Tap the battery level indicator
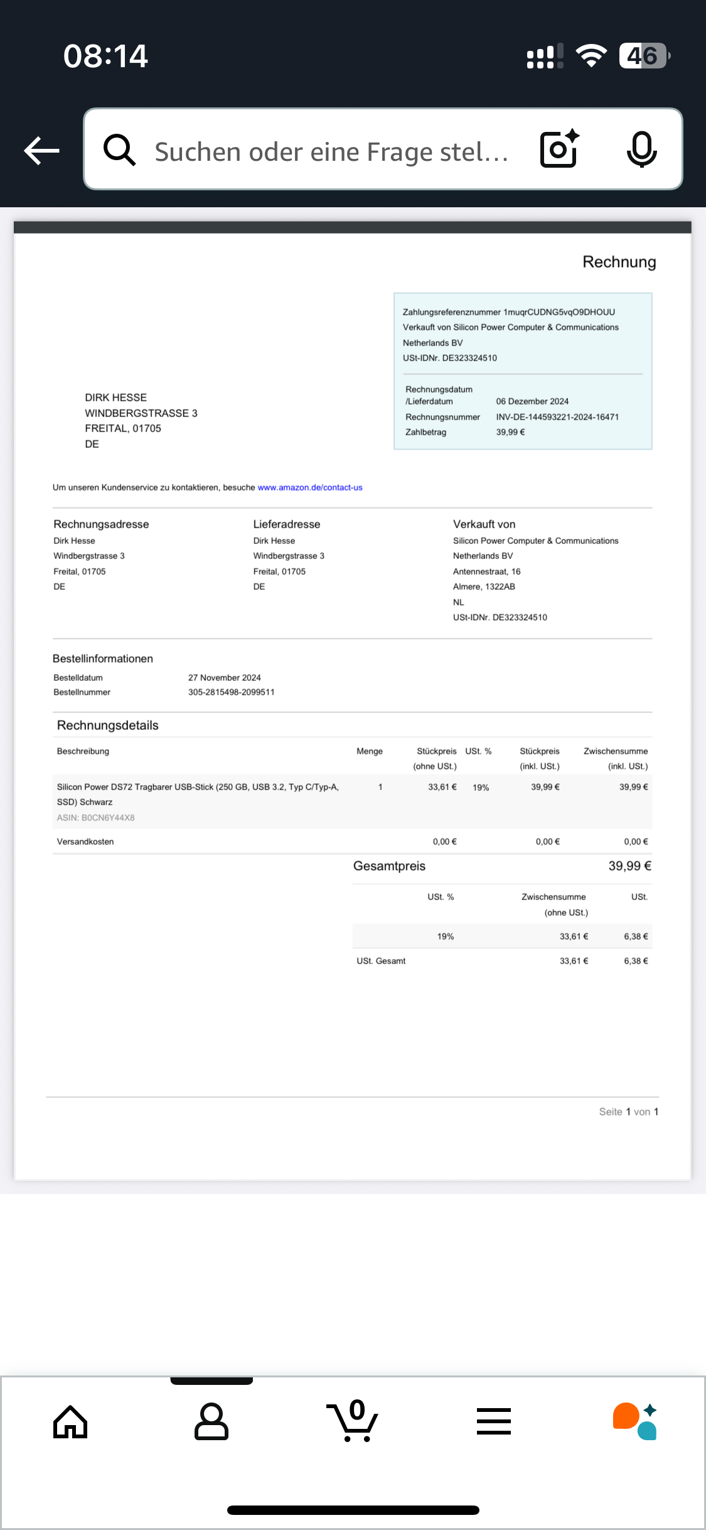Screen dimensions: 706x1530 (644, 56)
